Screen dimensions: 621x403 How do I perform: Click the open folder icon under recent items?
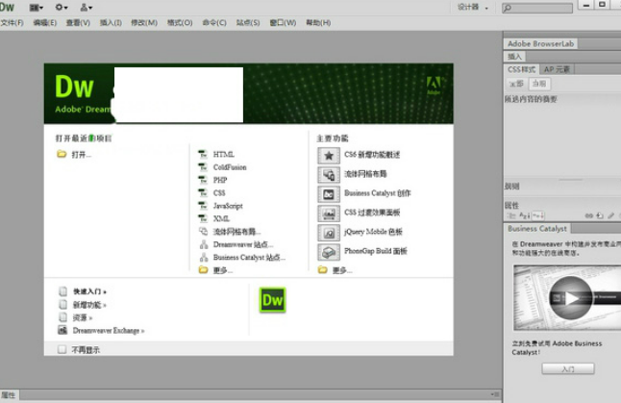62,154
